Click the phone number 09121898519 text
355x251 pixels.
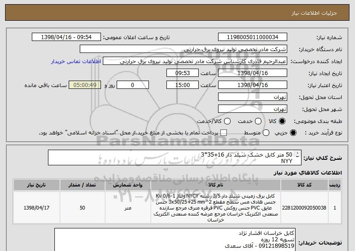pyautogui.click(x=276, y=246)
